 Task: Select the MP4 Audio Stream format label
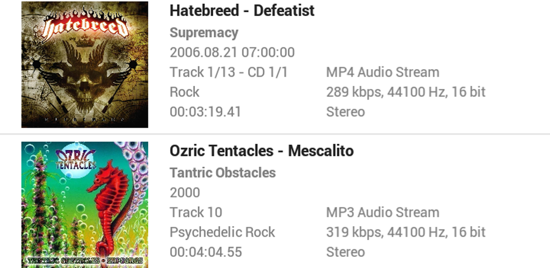382,72
